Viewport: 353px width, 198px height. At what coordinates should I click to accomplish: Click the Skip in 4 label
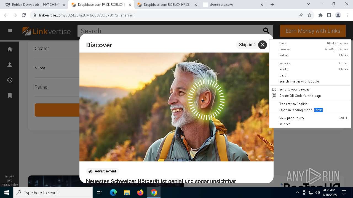coord(247,45)
